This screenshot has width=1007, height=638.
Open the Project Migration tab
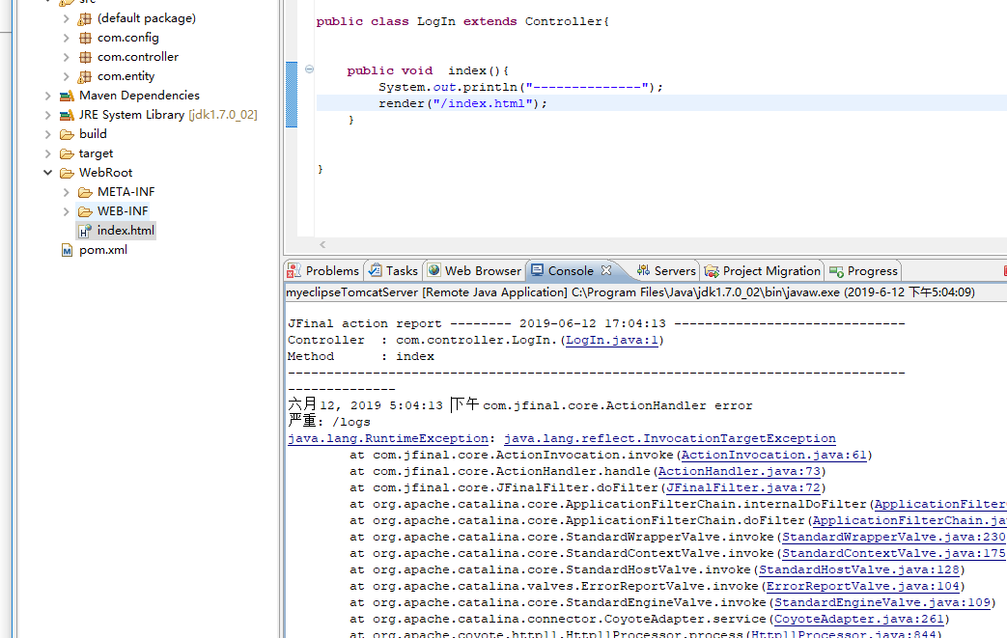click(x=763, y=271)
